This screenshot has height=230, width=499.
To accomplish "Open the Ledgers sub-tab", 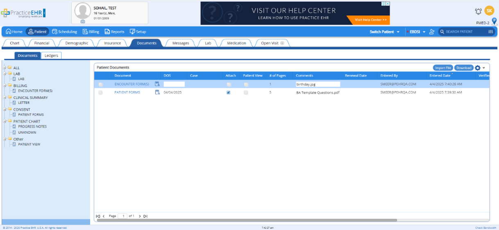I will (x=51, y=56).
